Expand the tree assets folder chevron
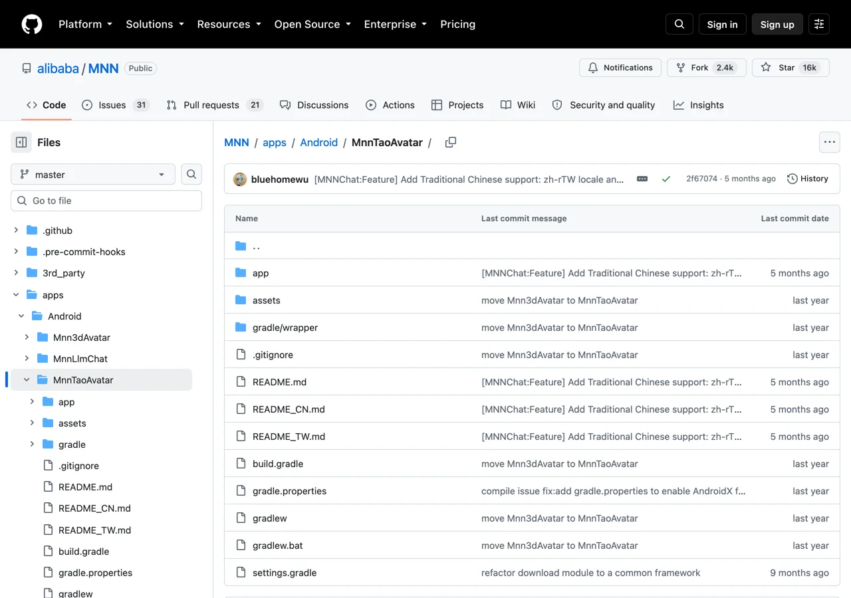The width and height of the screenshot is (851, 598). 32,423
